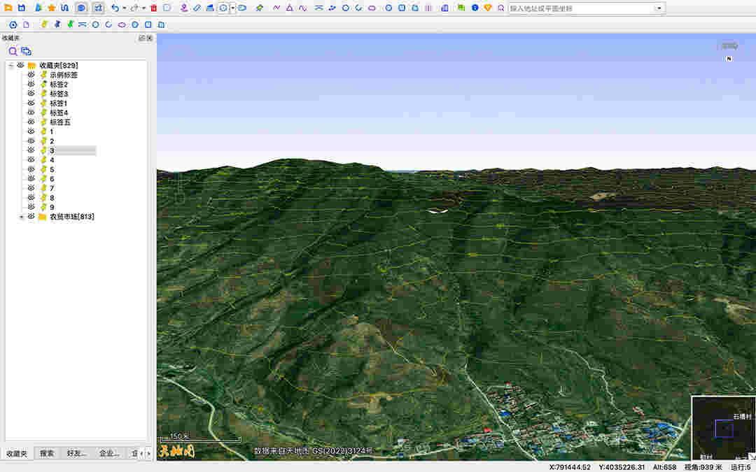Screen dimensions: 756x472
Task: Expand the 农贸市场[813] folder
Action: [x=21, y=217]
